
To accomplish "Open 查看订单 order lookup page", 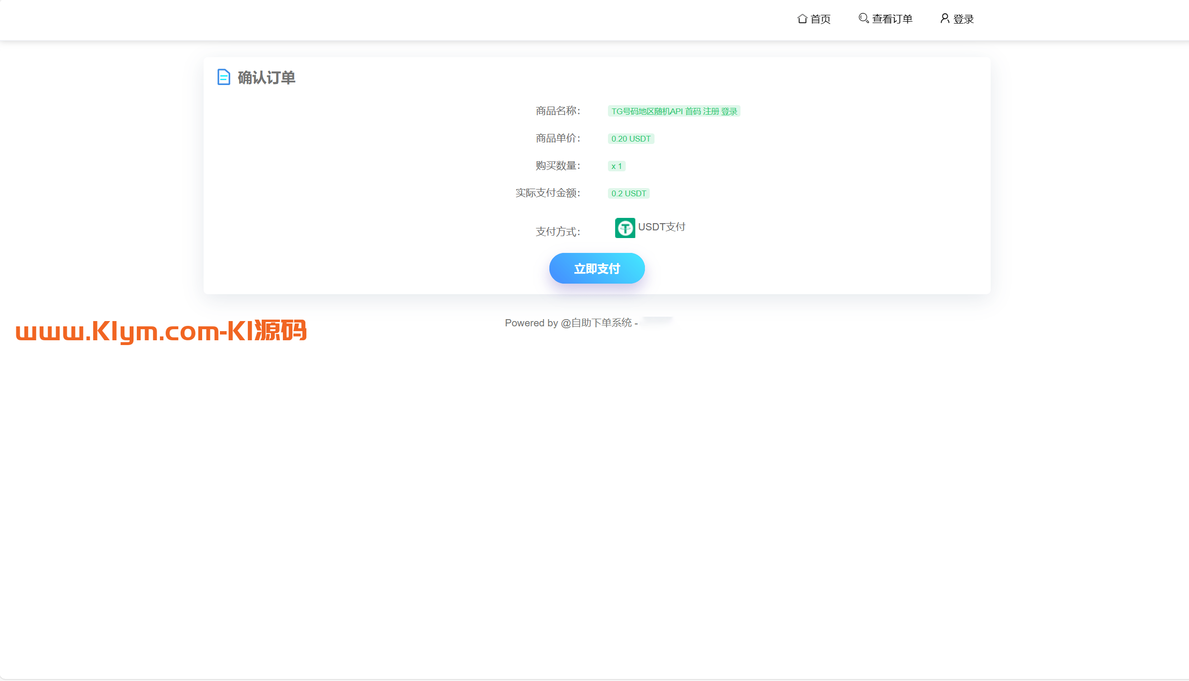I will [x=892, y=19].
